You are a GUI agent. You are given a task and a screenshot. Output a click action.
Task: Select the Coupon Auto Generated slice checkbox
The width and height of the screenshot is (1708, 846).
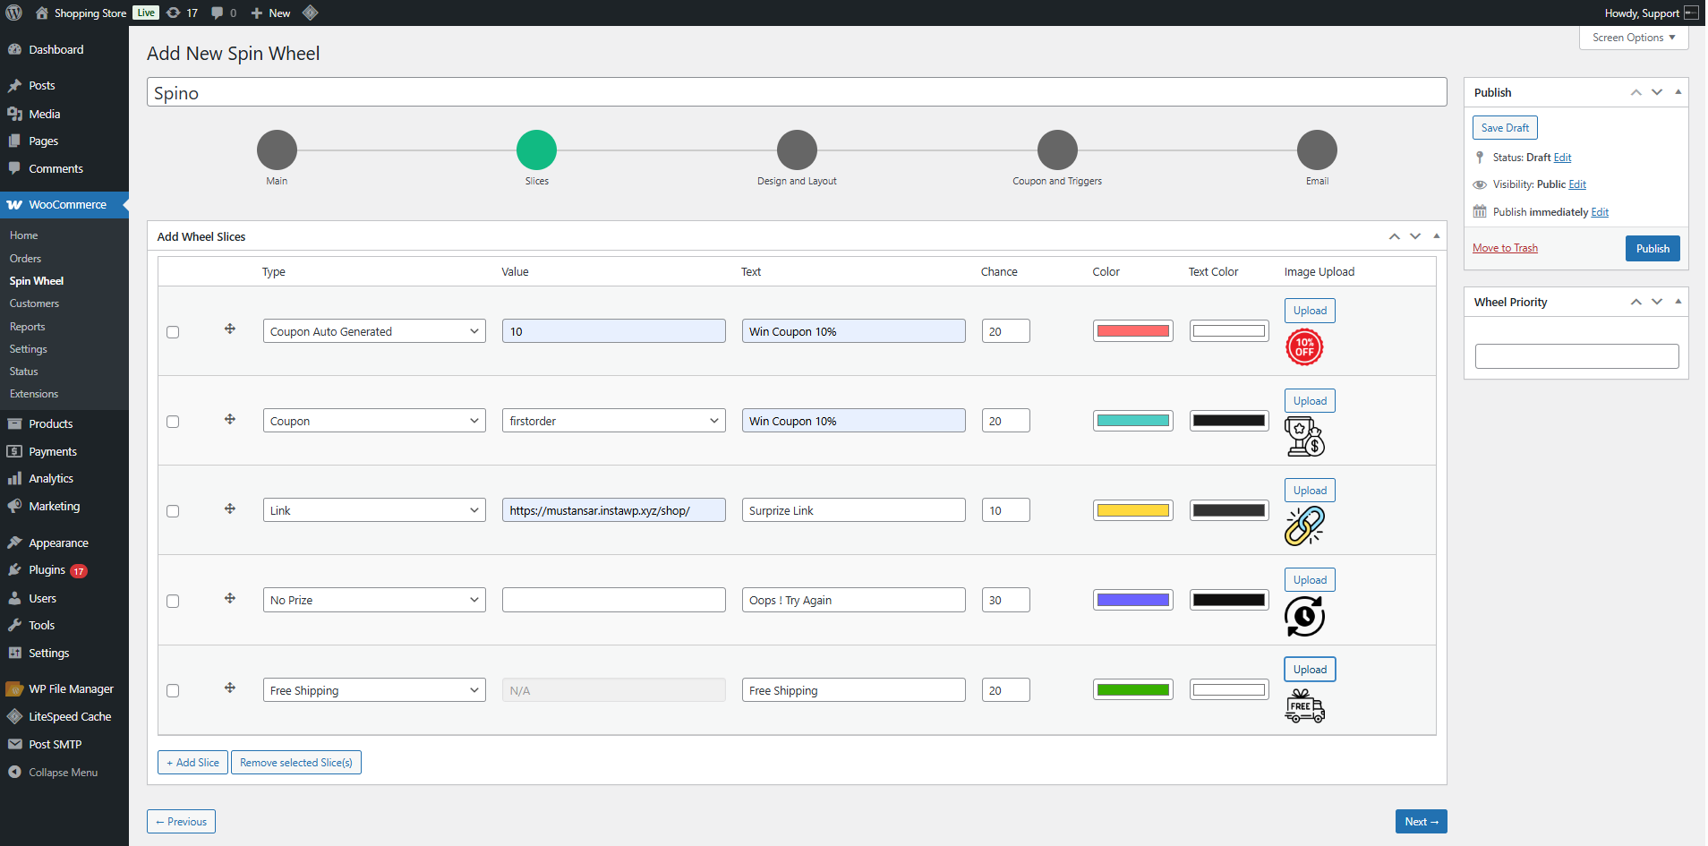pyautogui.click(x=173, y=332)
